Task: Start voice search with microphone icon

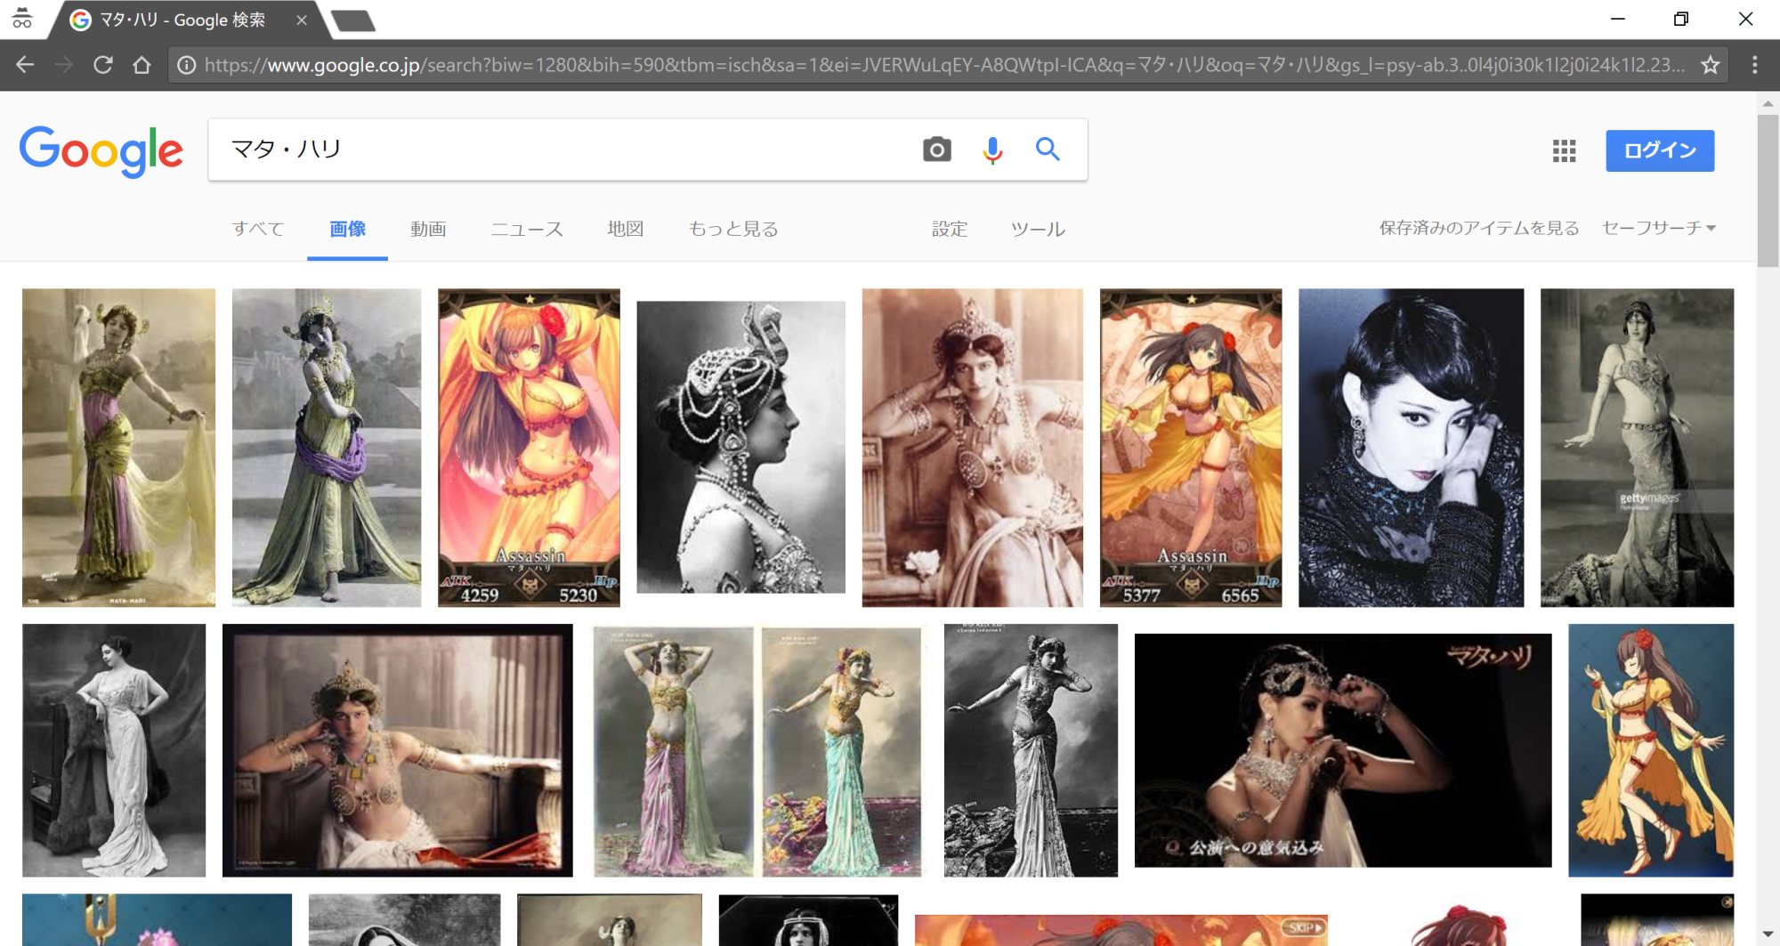Action: tap(992, 150)
